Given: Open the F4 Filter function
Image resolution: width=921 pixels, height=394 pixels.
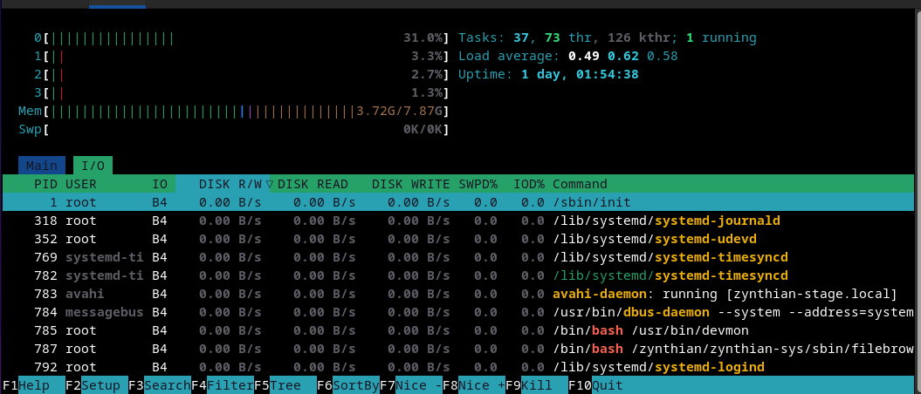Looking at the screenshot, I should coord(230,385).
